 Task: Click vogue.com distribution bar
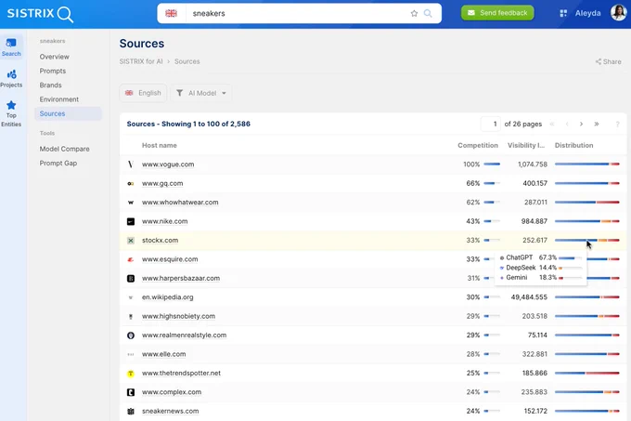click(586, 164)
